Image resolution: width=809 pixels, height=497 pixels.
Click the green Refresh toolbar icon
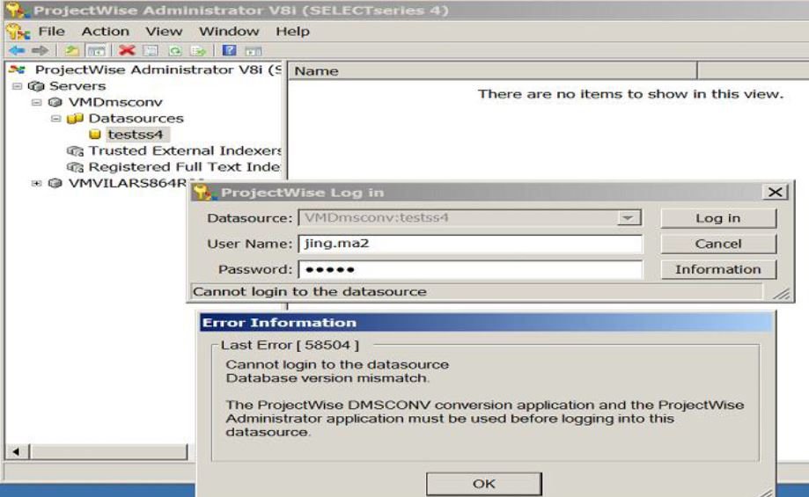point(175,50)
